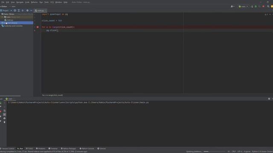Open the VCS menu
The width and height of the screenshot is (273, 153).
coord(52,2)
